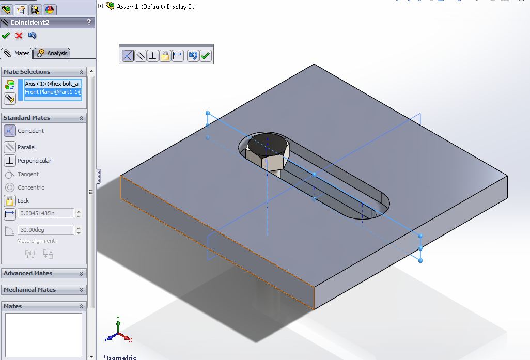The height and width of the screenshot is (360, 530).
Task: Toggle the Distance mate button
Action: point(10,214)
